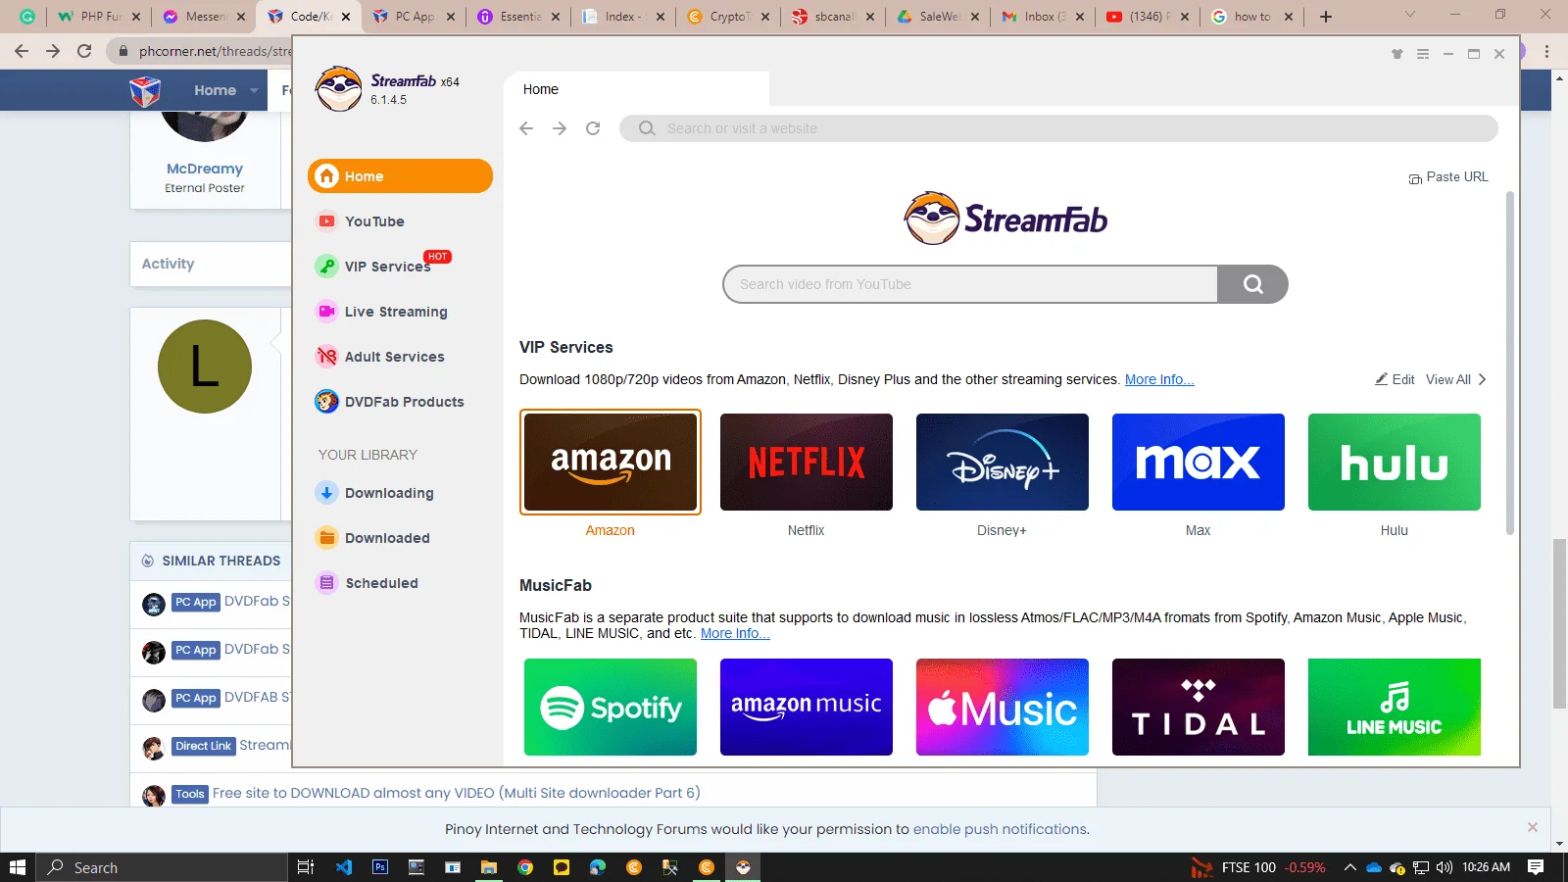Screen dimensions: 1568x882
Task: Switch to the PHP Fun Chrome tab
Action: point(99,17)
